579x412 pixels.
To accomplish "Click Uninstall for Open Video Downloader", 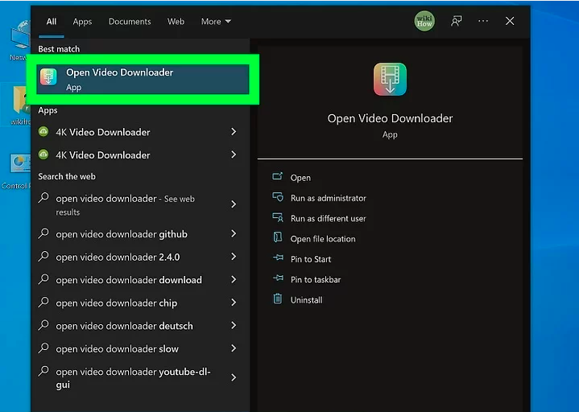I will (x=306, y=300).
